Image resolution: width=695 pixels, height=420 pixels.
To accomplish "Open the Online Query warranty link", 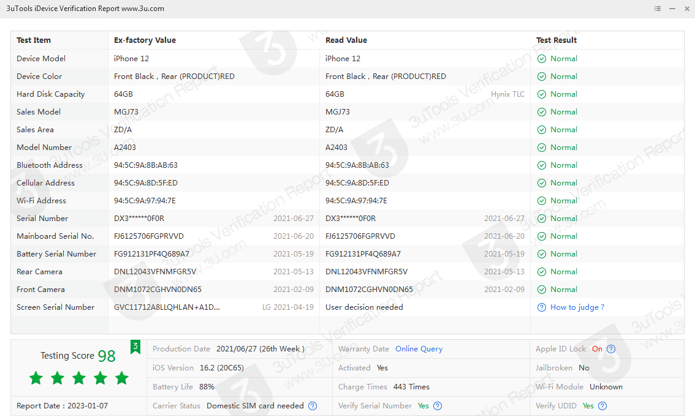I will click(x=419, y=349).
